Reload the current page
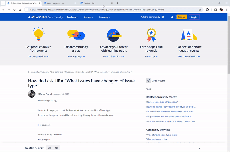This screenshot has width=230, height=152. 14,10
